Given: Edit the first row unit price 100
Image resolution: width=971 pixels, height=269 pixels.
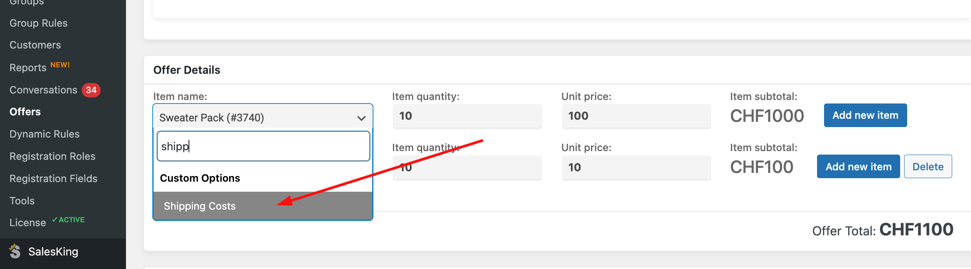Looking at the screenshot, I should coord(636,116).
